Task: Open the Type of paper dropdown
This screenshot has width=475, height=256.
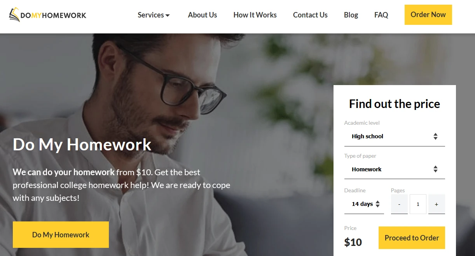Action: (395, 169)
